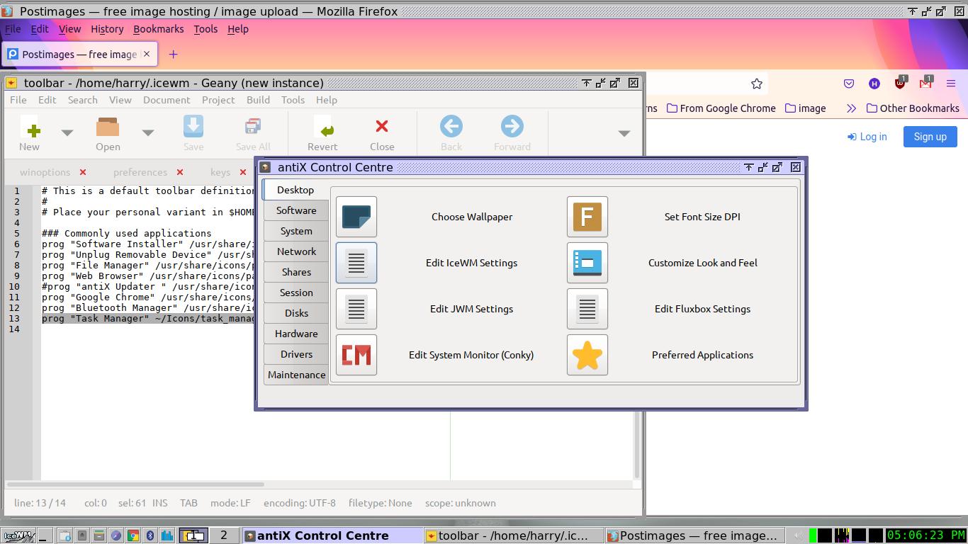The width and height of the screenshot is (968, 544).
Task: Switch to the keys document tab in Geany
Action: pos(220,172)
